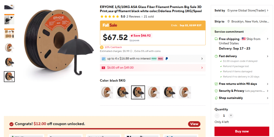Image resolution: width=274 pixels, height=137 pixels.
Task: Click the PayPal payment icon
Action: pyautogui.click(x=167, y=59)
